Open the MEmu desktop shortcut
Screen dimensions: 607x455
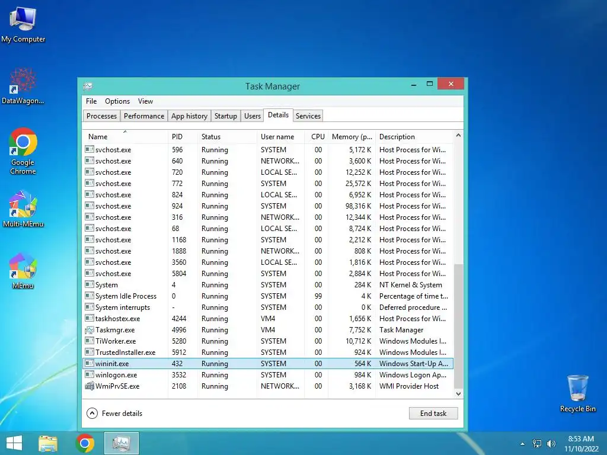23,271
